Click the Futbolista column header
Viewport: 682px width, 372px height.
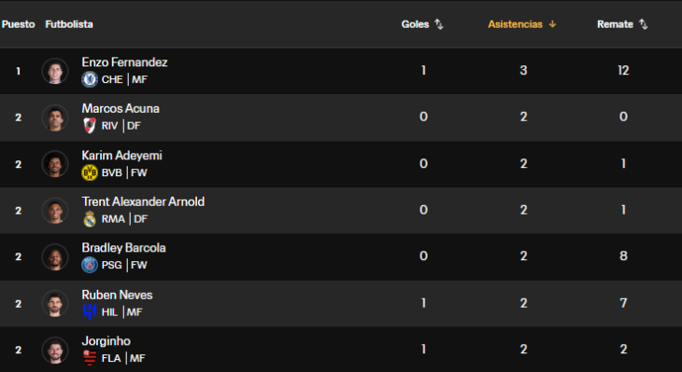click(x=69, y=24)
